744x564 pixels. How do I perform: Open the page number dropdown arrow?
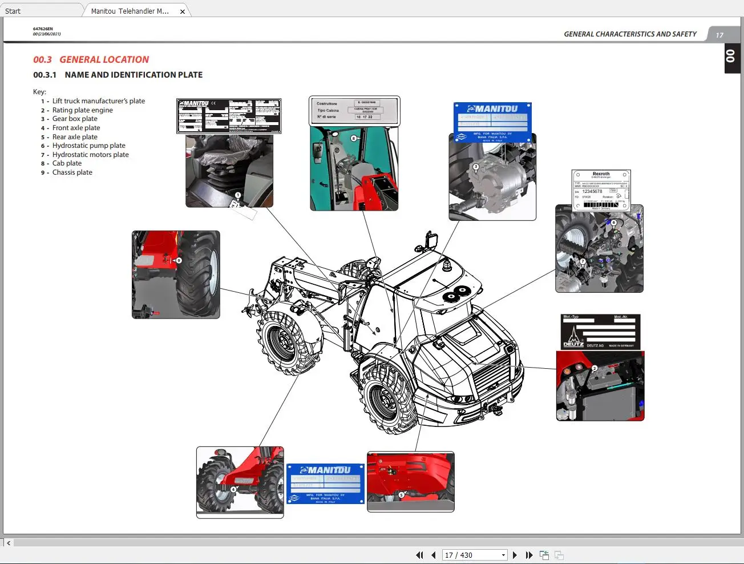[x=503, y=555]
